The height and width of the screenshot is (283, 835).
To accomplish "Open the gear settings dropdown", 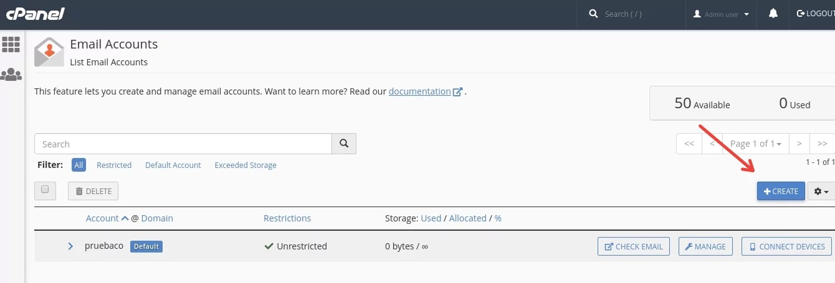I will point(821,192).
